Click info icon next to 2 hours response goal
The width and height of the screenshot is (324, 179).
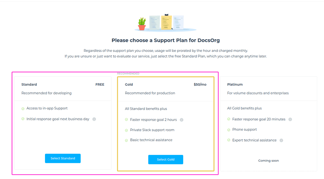[181, 120]
